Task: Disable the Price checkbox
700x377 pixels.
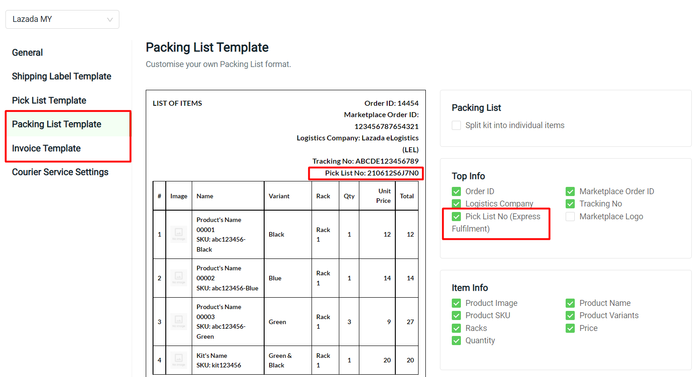Action: point(570,328)
